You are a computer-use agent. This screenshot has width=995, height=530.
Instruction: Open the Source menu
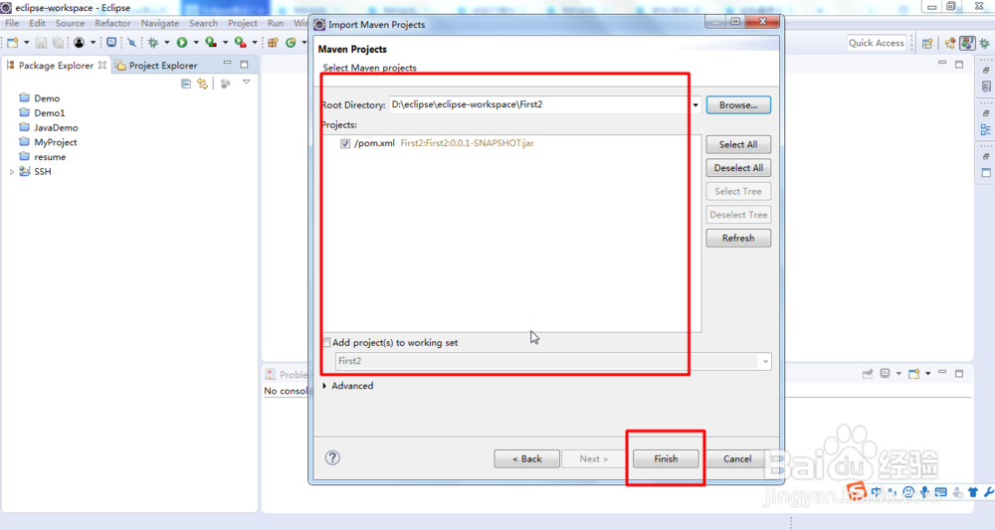pyautogui.click(x=70, y=23)
